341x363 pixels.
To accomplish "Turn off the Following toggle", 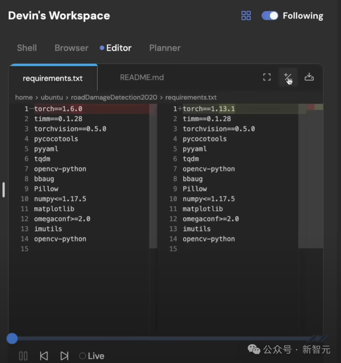I will [x=270, y=16].
